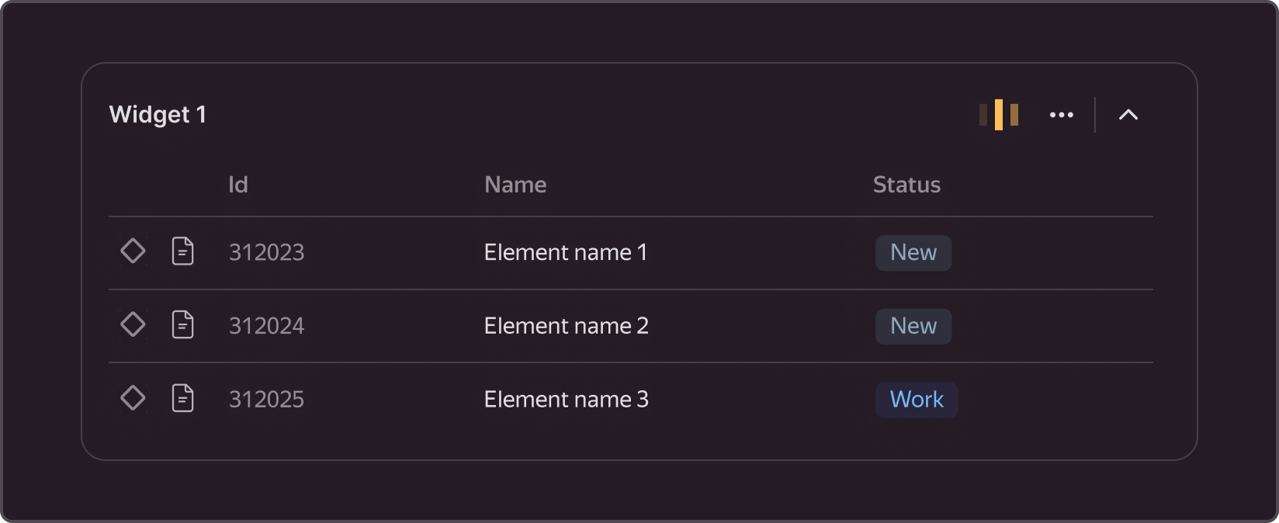The image size is (1279, 523).
Task: Click the document icon in row 312023
Action: click(x=182, y=251)
